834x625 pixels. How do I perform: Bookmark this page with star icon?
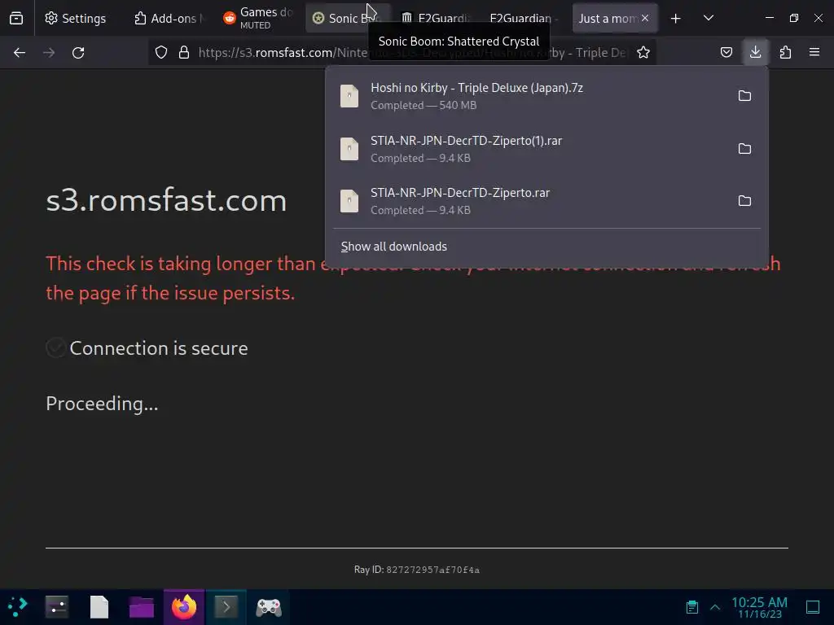click(x=643, y=52)
